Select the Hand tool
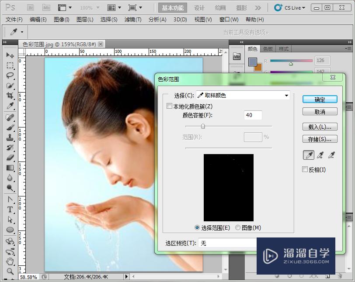 (x=10, y=261)
